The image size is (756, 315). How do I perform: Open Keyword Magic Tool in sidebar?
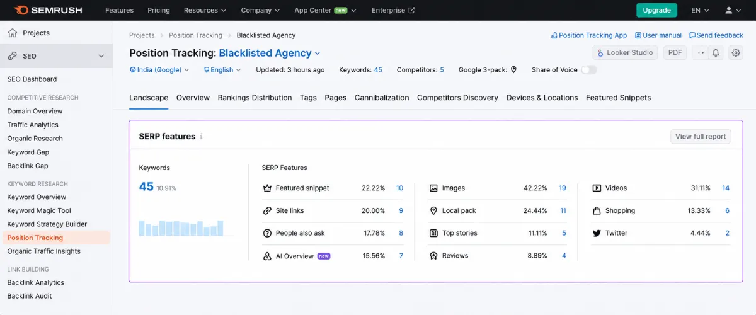(x=39, y=210)
